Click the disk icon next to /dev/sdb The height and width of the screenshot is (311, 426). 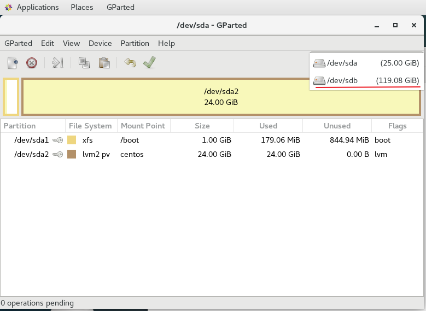(319, 81)
